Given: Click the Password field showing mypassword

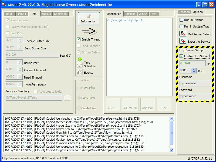Looking at the screenshot, I should coord(195,96).
